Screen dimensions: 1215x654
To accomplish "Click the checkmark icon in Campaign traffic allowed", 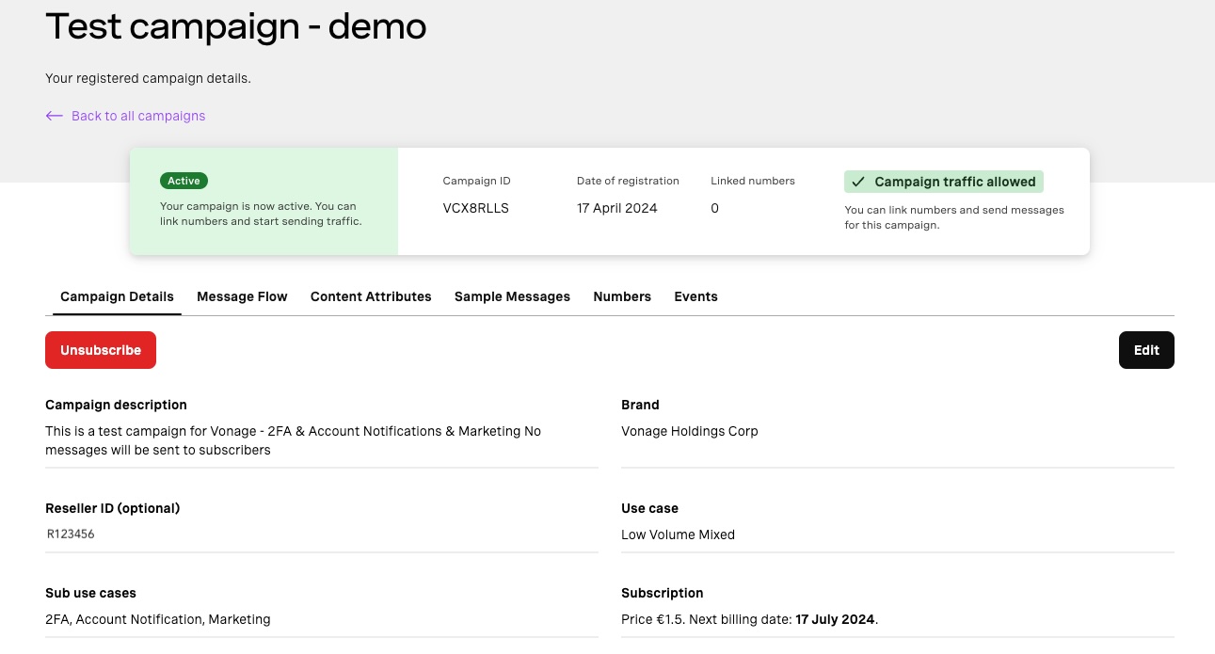I will 857,183.
